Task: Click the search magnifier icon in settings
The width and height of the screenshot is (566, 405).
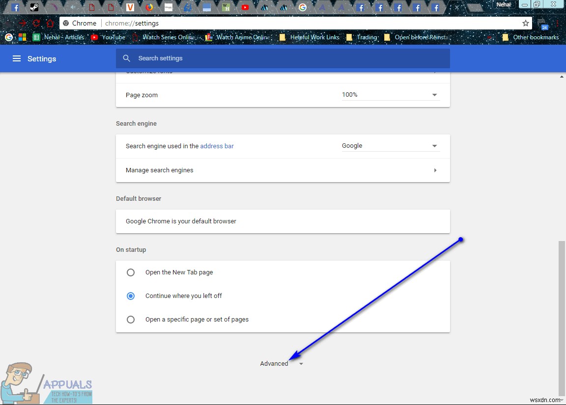Action: click(127, 58)
